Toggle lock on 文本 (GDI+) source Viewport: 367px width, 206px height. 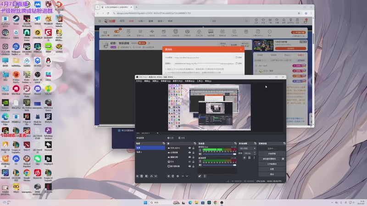(193, 148)
